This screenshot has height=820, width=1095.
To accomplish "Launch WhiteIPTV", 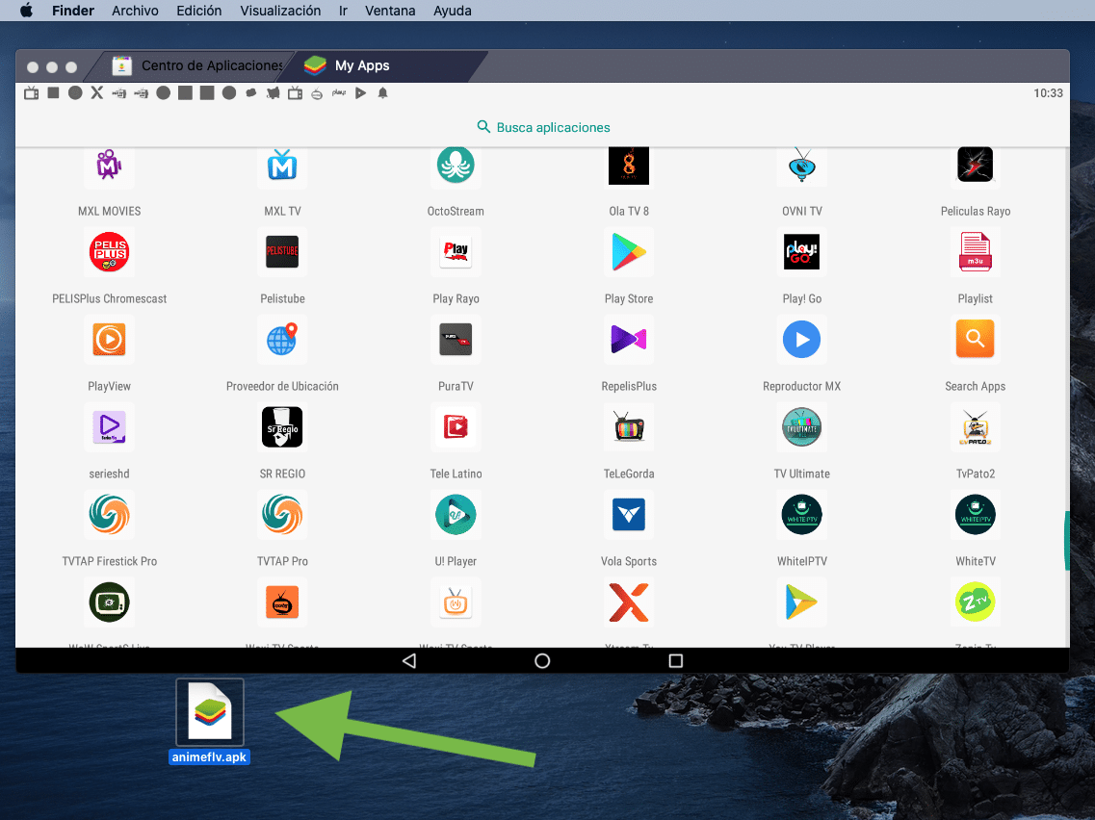I will (802, 515).
